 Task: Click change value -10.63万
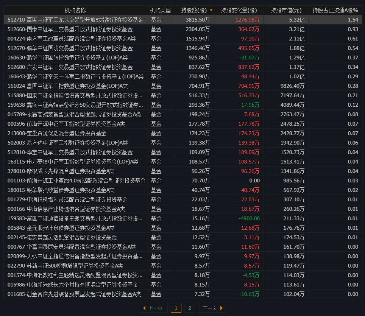point(249,294)
